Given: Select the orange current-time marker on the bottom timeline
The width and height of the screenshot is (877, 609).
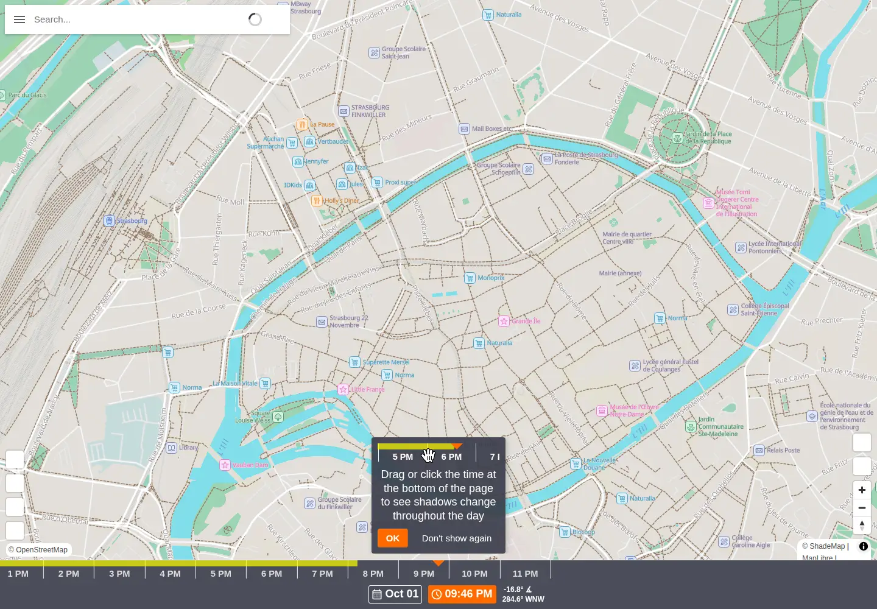Looking at the screenshot, I should click(x=438, y=563).
